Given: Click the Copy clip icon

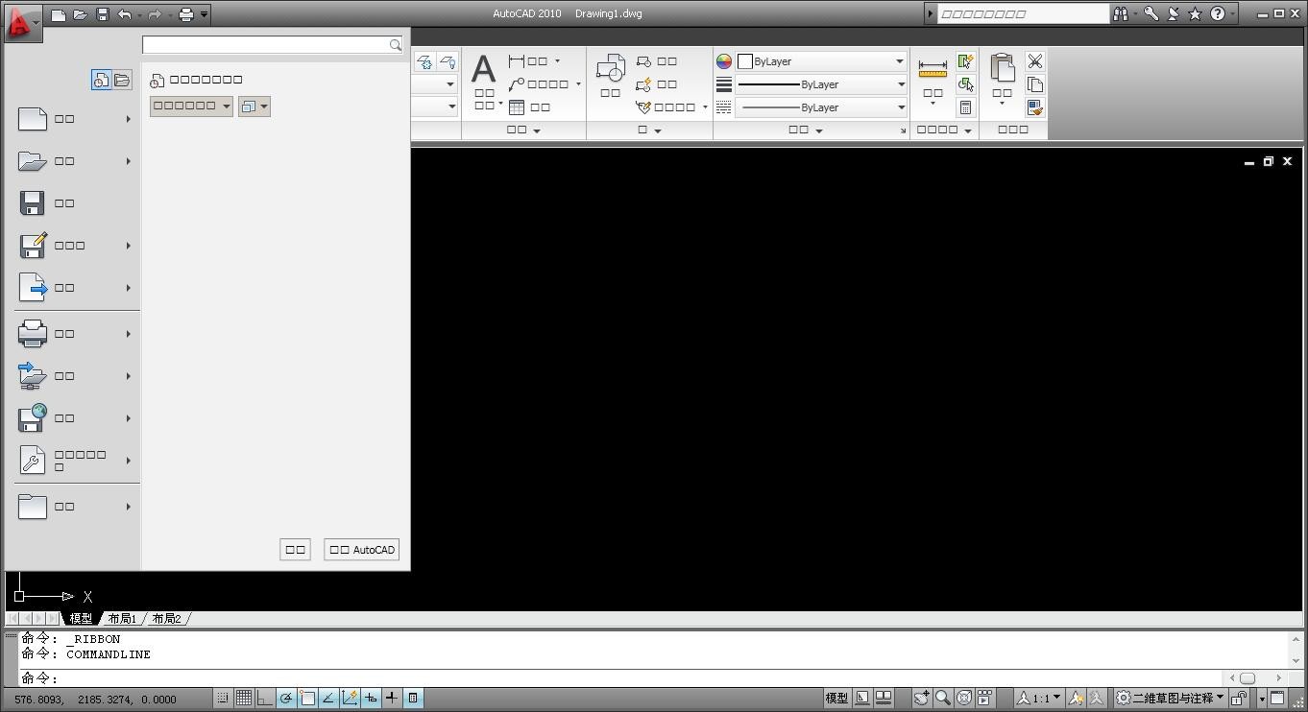Looking at the screenshot, I should (x=1034, y=84).
